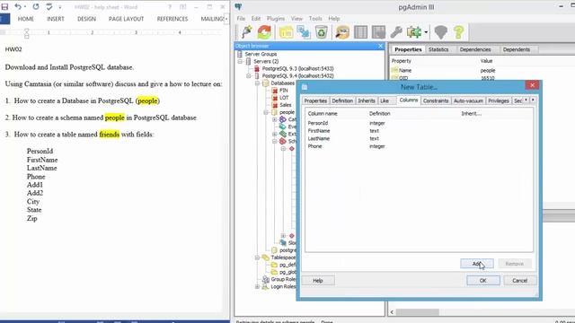Open the Edit menu in pgAdmin
The height and width of the screenshot is (323, 575).
(255, 18)
